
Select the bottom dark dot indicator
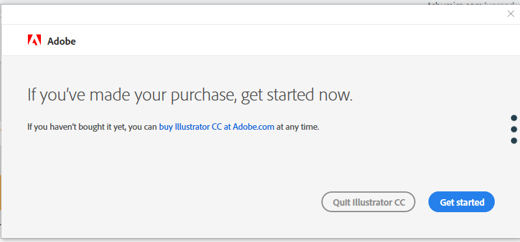[514, 141]
